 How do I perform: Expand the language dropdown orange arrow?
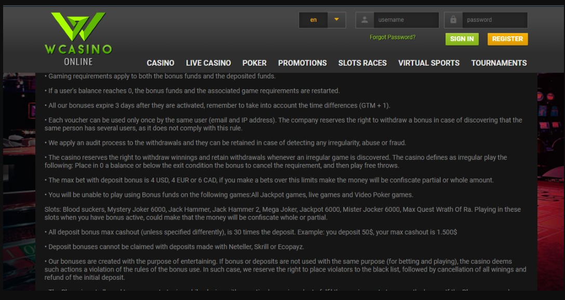337,20
